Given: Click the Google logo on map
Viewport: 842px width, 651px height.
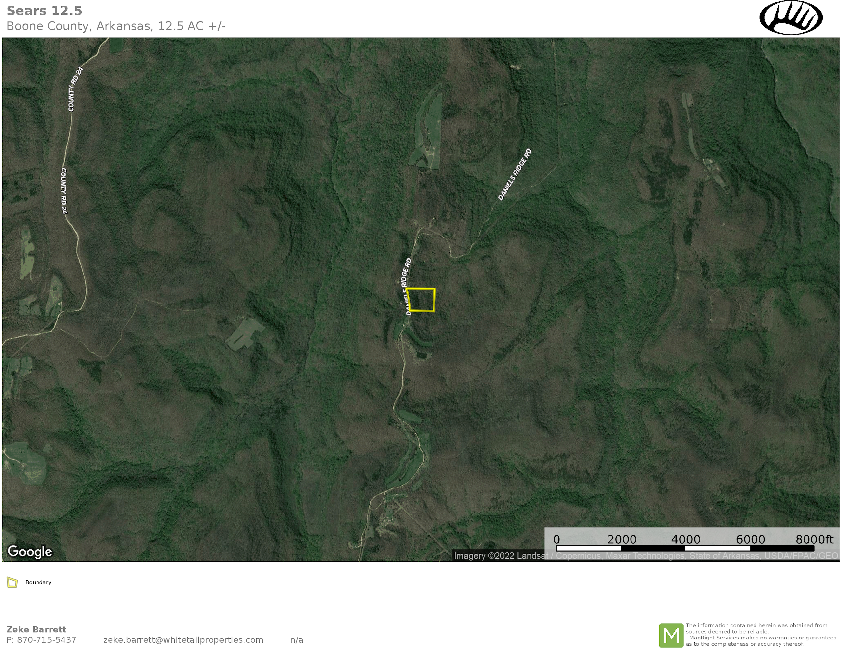Looking at the screenshot, I should point(30,552).
